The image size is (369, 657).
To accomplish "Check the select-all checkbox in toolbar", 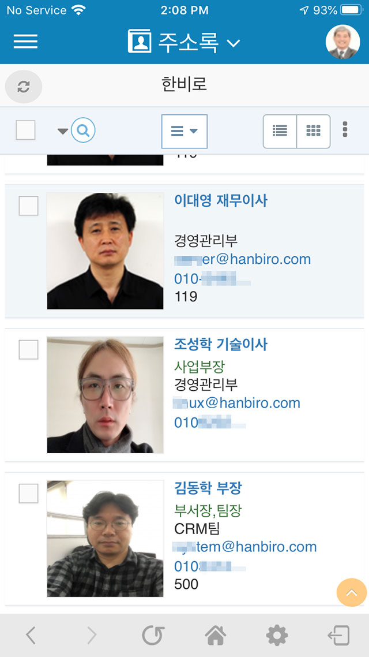I will 25,130.
